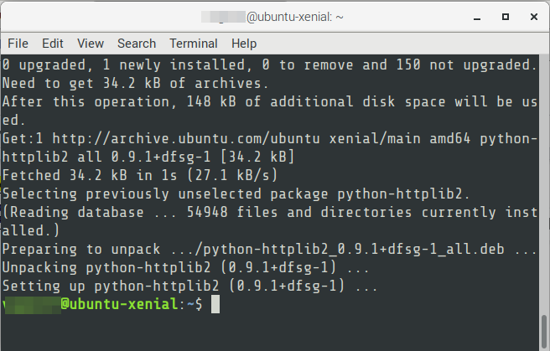The width and height of the screenshot is (550, 351).
Task: Click 'Setting up python-httplib2' output line
Action: [189, 286]
